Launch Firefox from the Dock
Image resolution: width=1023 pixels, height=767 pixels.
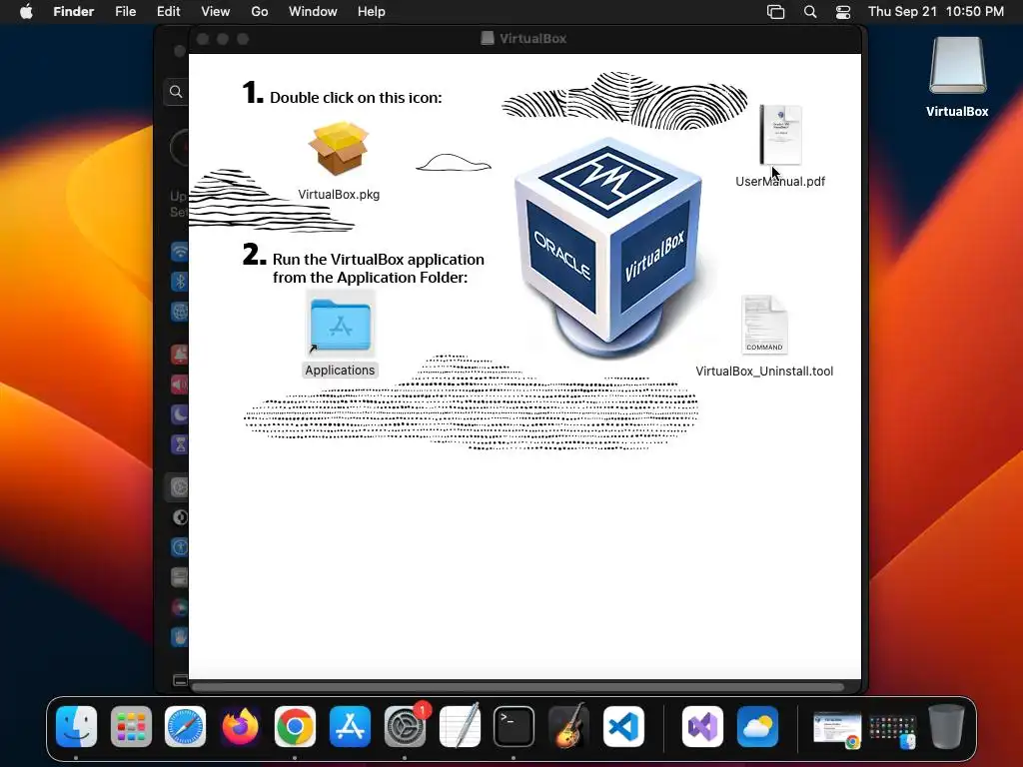coord(240,727)
